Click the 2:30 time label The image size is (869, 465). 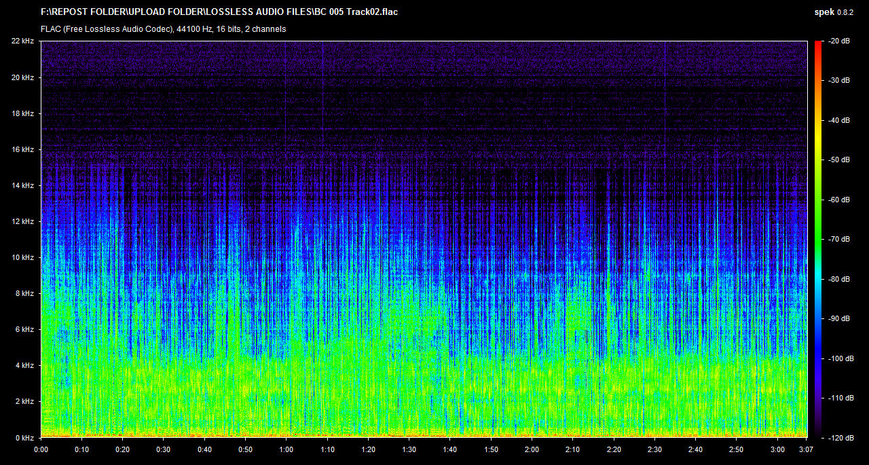(x=655, y=449)
